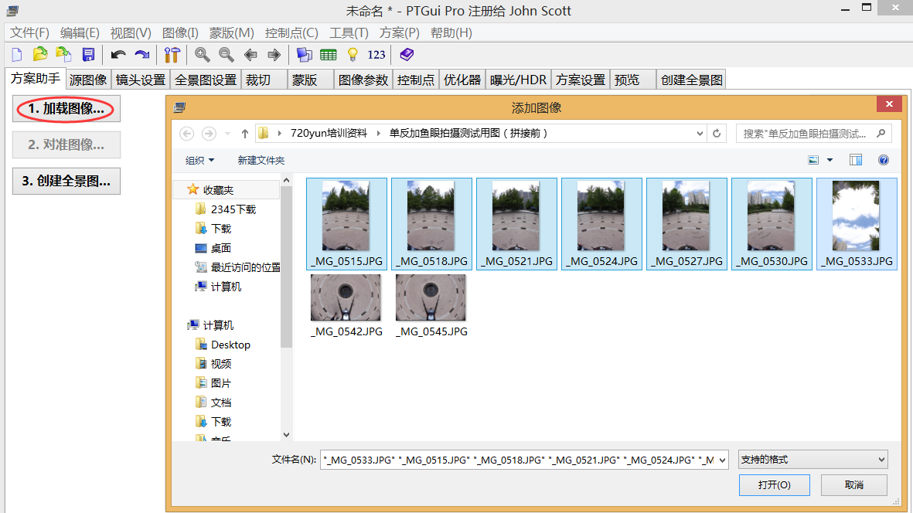Screen dimensions: 913x513
Task: Open the 文件名 field dropdown arrow
Action: pos(722,460)
